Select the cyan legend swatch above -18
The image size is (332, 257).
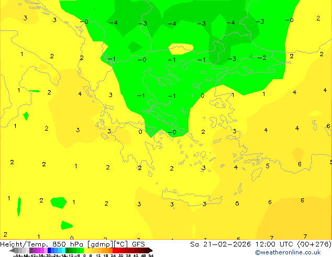(64, 250)
